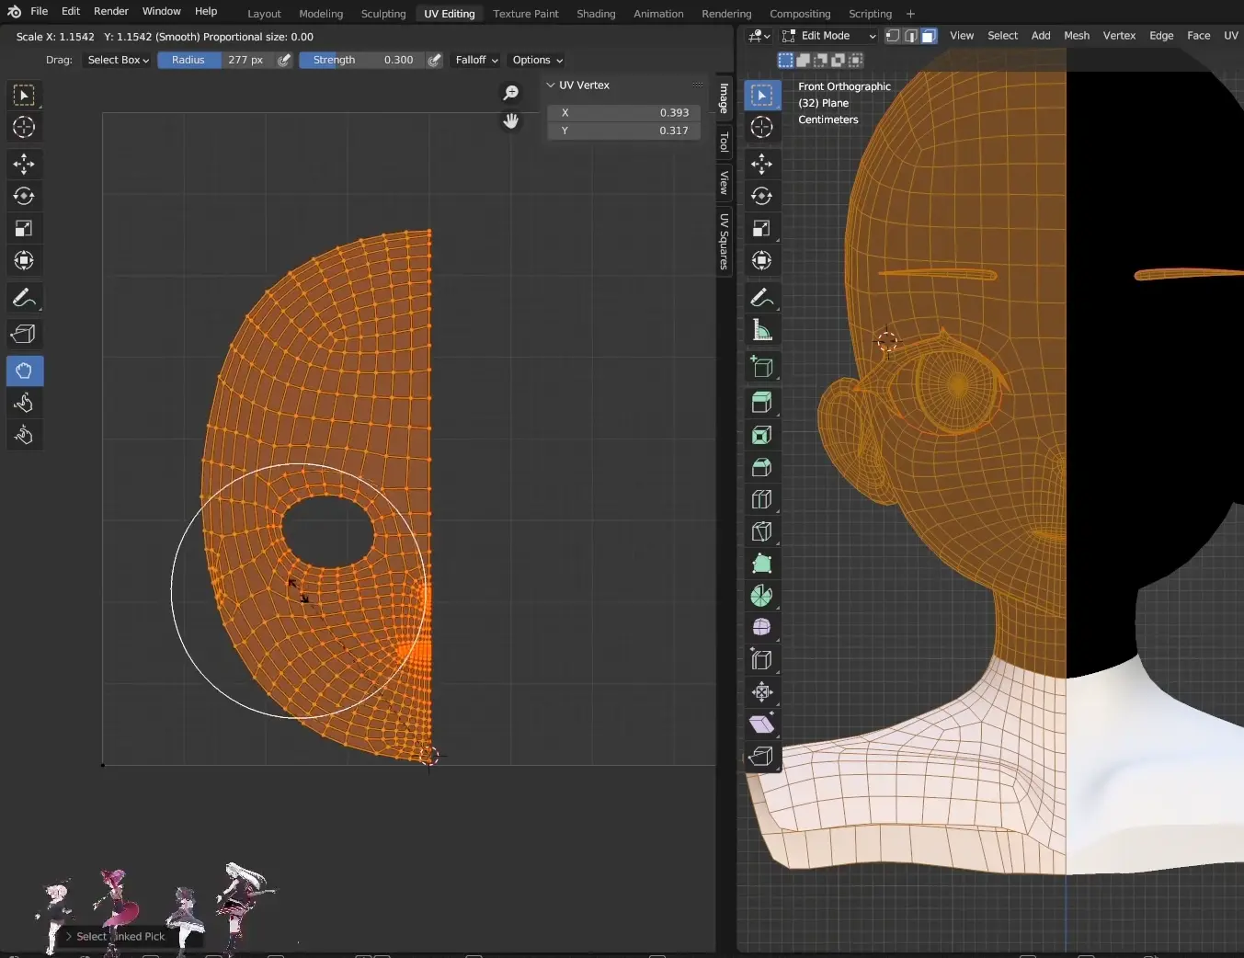Choose the Measure tool in 3D viewport
1244x958 pixels.
pyautogui.click(x=761, y=330)
